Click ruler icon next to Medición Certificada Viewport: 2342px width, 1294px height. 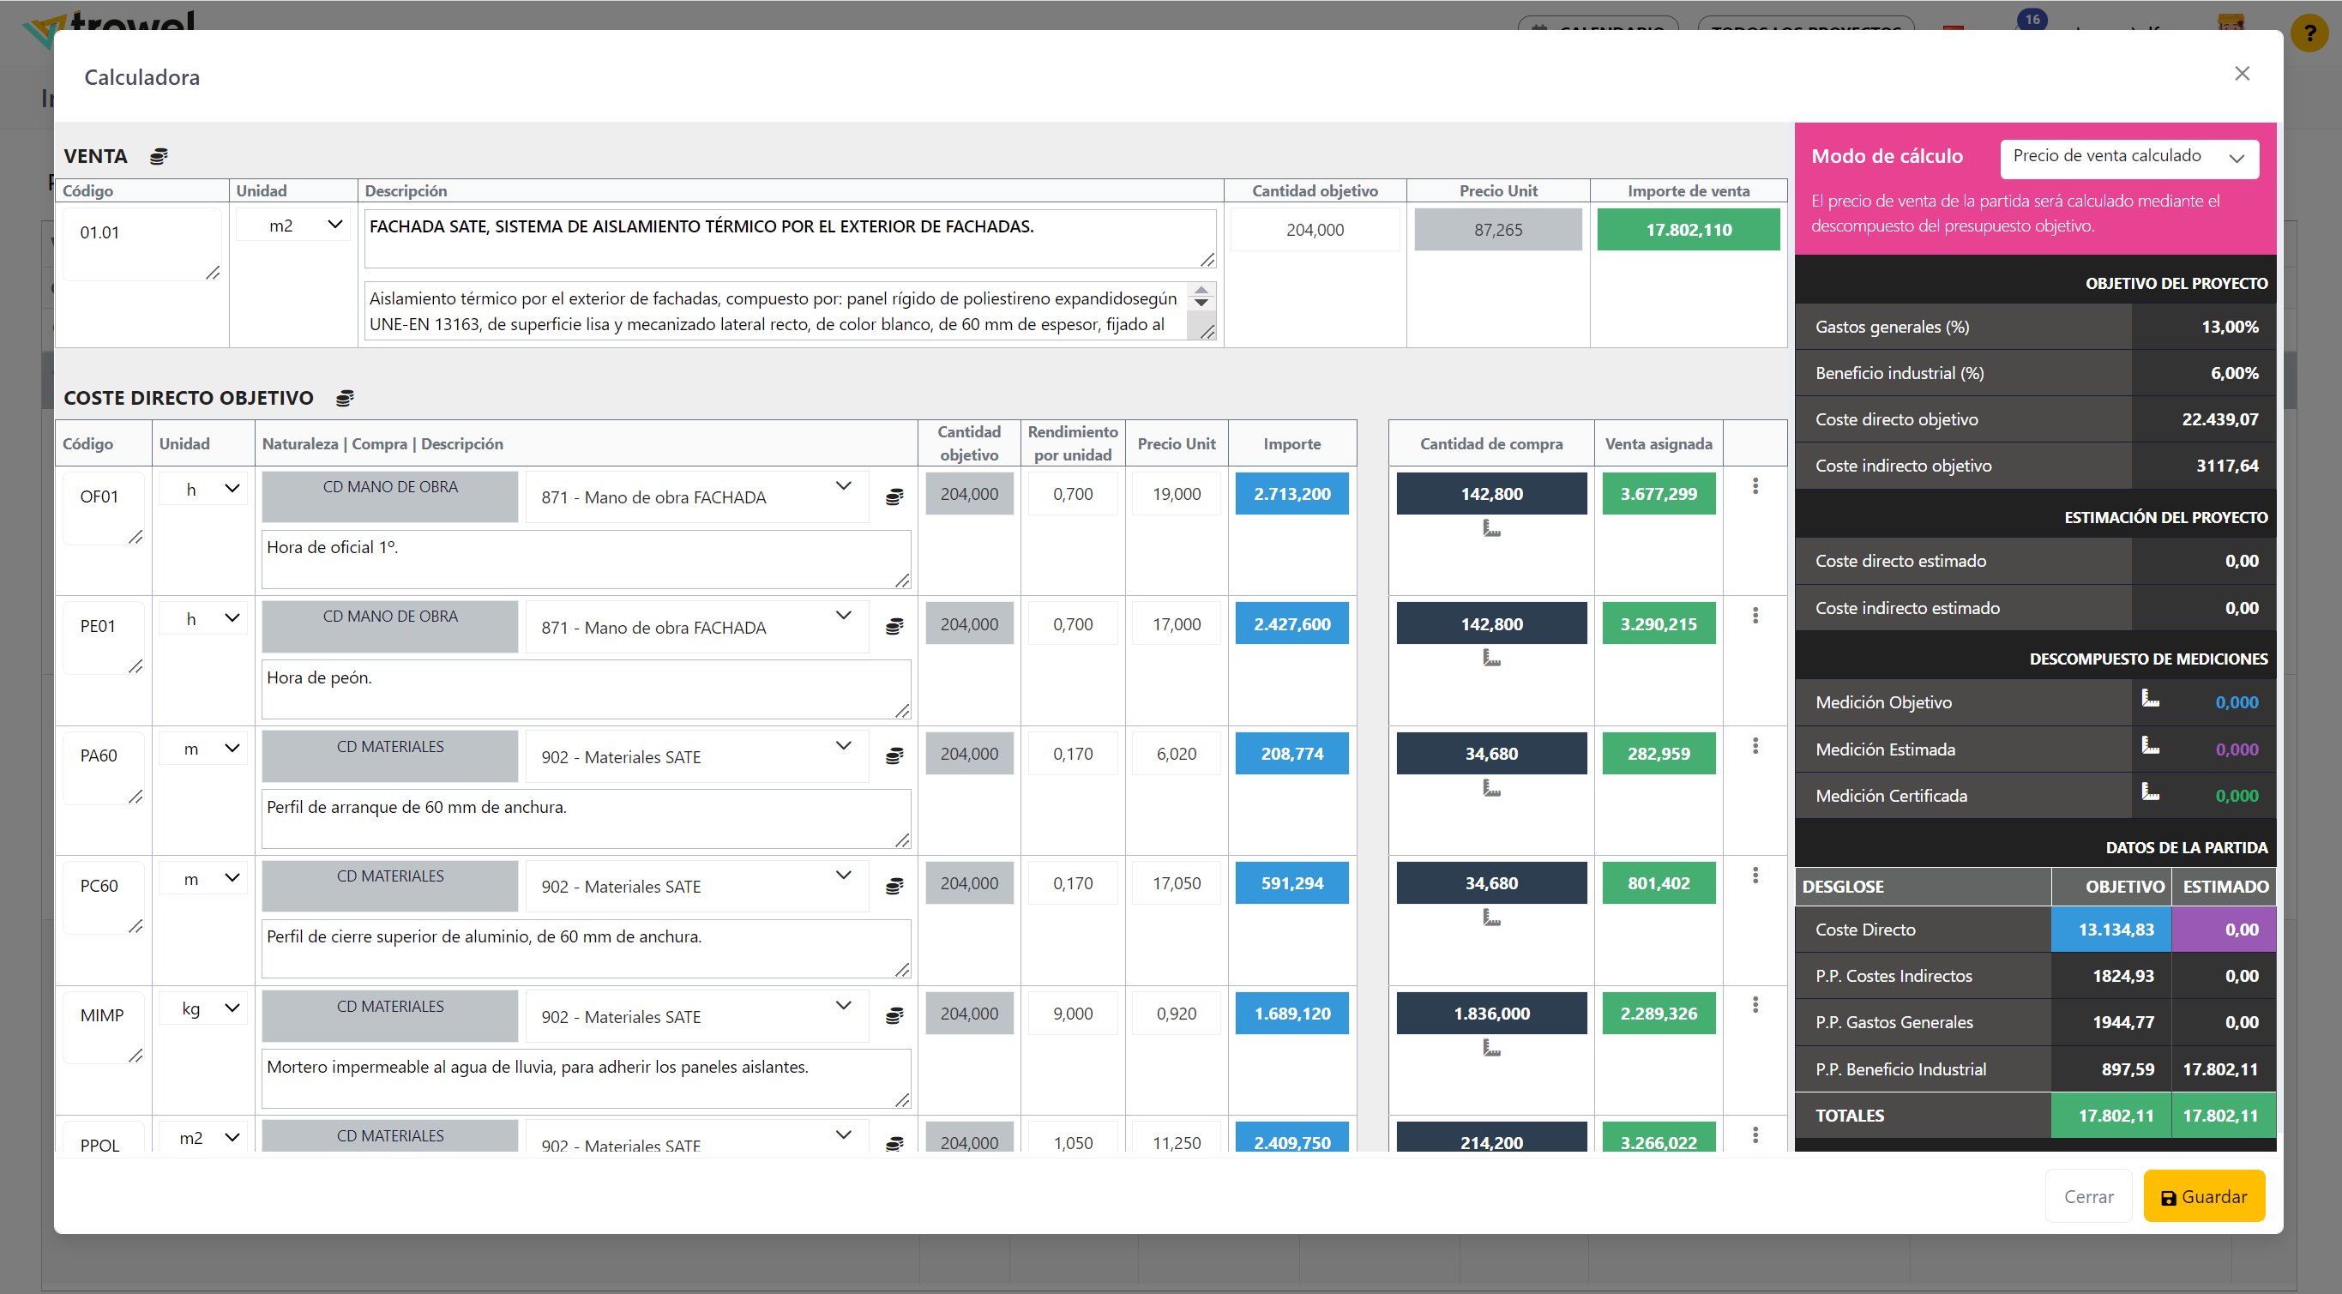tap(2150, 793)
